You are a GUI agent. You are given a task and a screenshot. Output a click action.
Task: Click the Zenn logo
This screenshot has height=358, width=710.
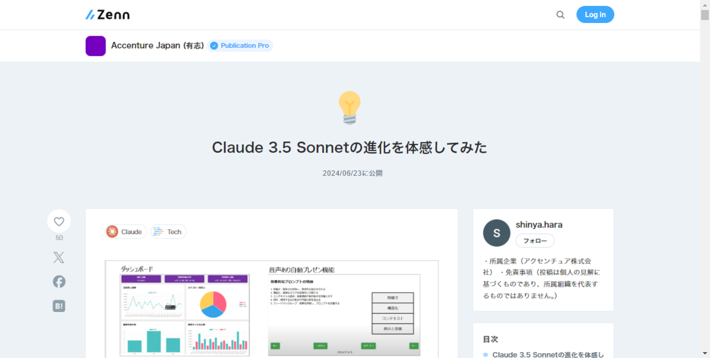(108, 15)
